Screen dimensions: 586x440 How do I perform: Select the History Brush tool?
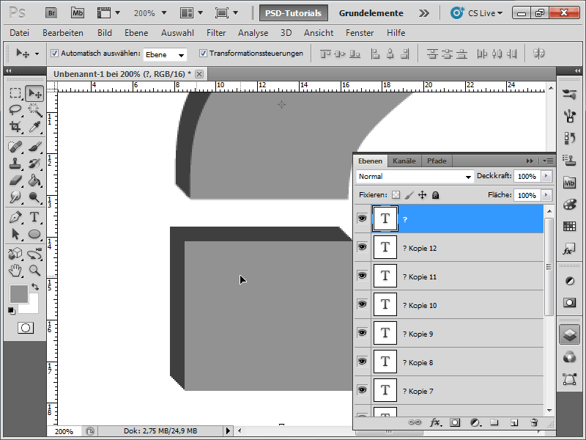point(34,164)
